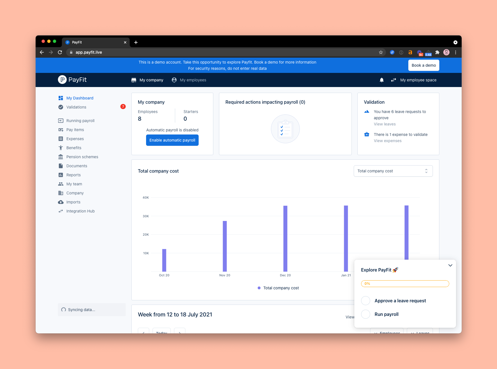The height and width of the screenshot is (369, 497).
Task: Open Integration Hub in the sidebar
Action: pyautogui.click(x=81, y=211)
